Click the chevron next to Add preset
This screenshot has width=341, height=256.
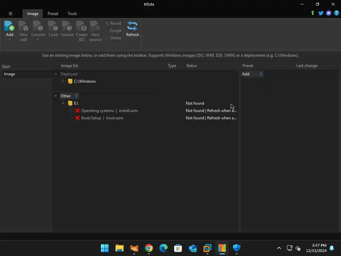(261, 74)
